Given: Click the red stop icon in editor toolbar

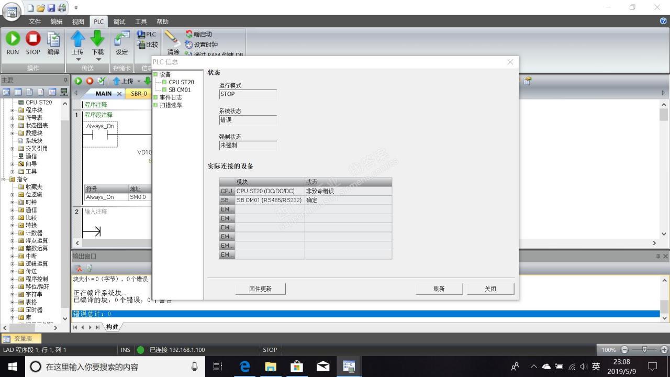Looking at the screenshot, I should click(x=90, y=81).
